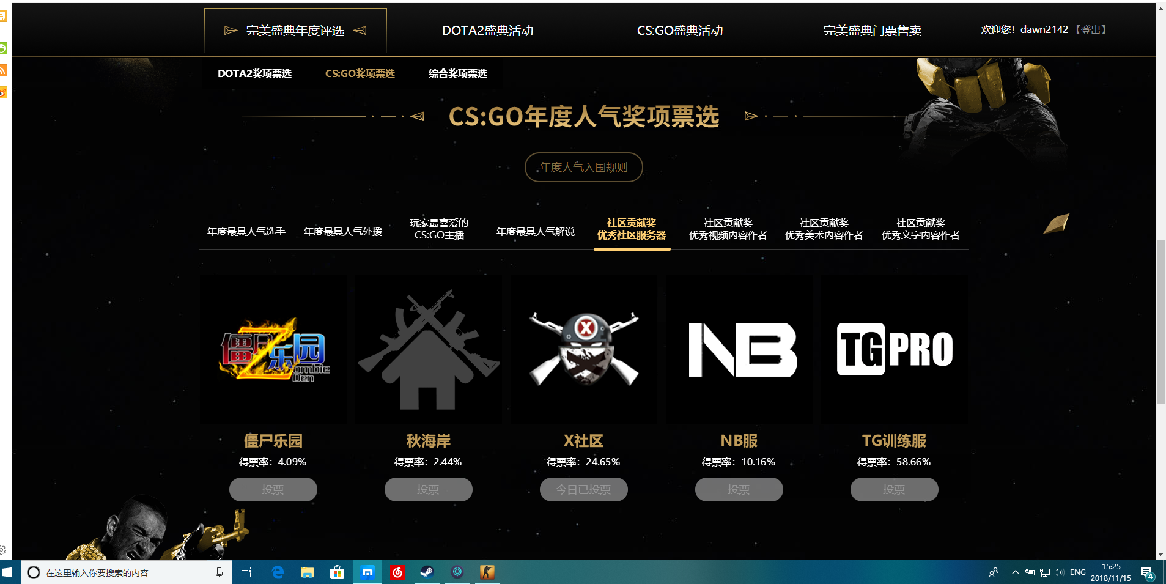Viewport: 1166px width, 584px height.
Task: Open NetEase Cloud Music from the taskbar
Action: point(397,572)
